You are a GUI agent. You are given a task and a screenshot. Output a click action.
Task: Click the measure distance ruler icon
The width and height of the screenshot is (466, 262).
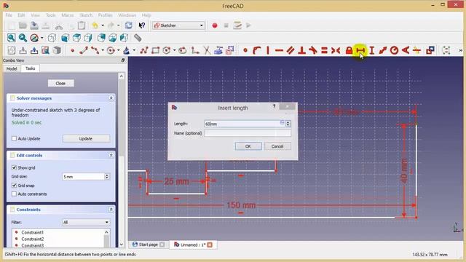click(138, 38)
